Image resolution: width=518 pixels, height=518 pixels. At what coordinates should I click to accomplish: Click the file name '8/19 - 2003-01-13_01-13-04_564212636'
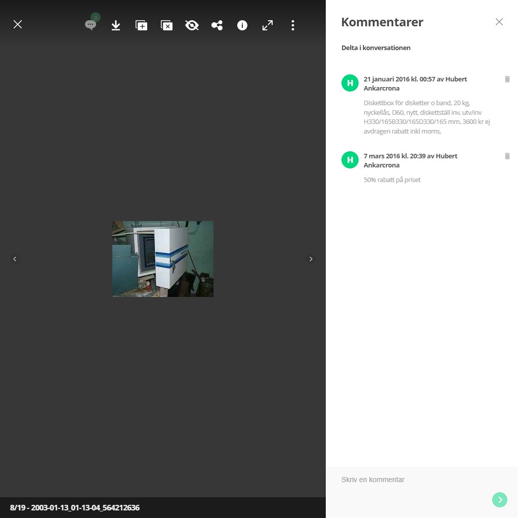pos(75,508)
